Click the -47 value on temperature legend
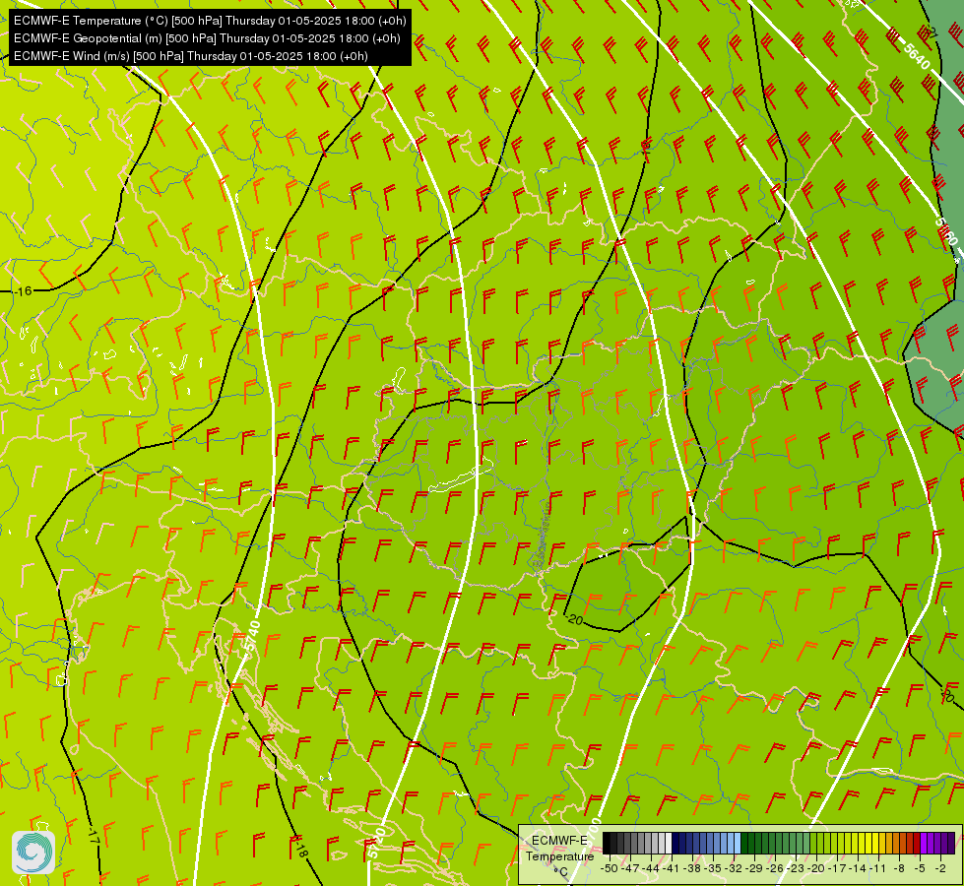The image size is (964, 886). 630,868
